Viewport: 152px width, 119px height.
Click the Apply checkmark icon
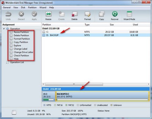point(34,14)
